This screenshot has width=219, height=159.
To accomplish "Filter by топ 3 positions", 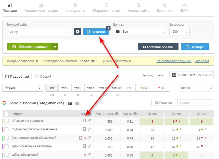I will click(x=78, y=88).
